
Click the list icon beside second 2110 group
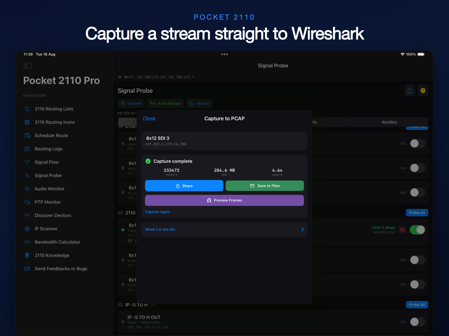click(x=120, y=213)
